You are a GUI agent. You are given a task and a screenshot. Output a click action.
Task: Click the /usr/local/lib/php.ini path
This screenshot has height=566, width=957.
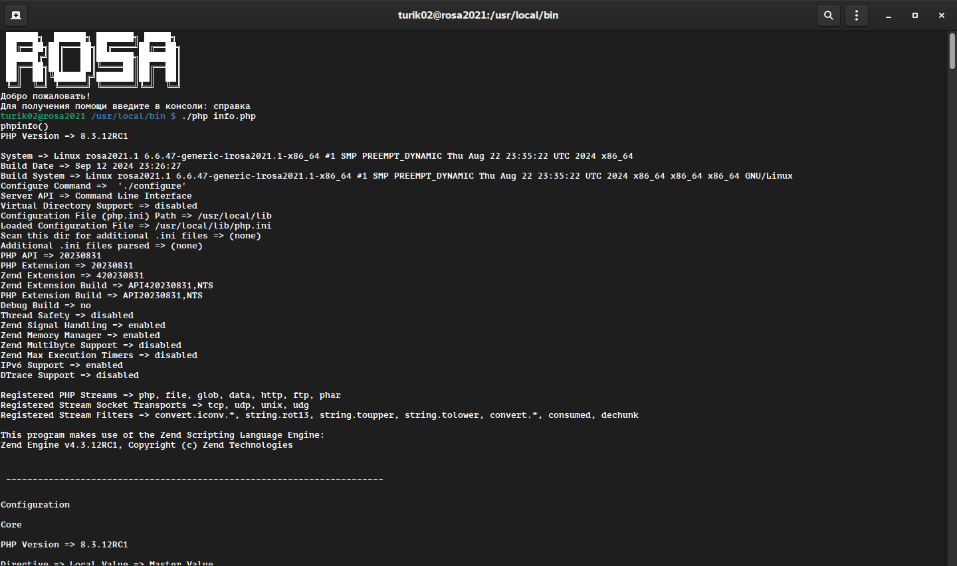[x=213, y=226]
